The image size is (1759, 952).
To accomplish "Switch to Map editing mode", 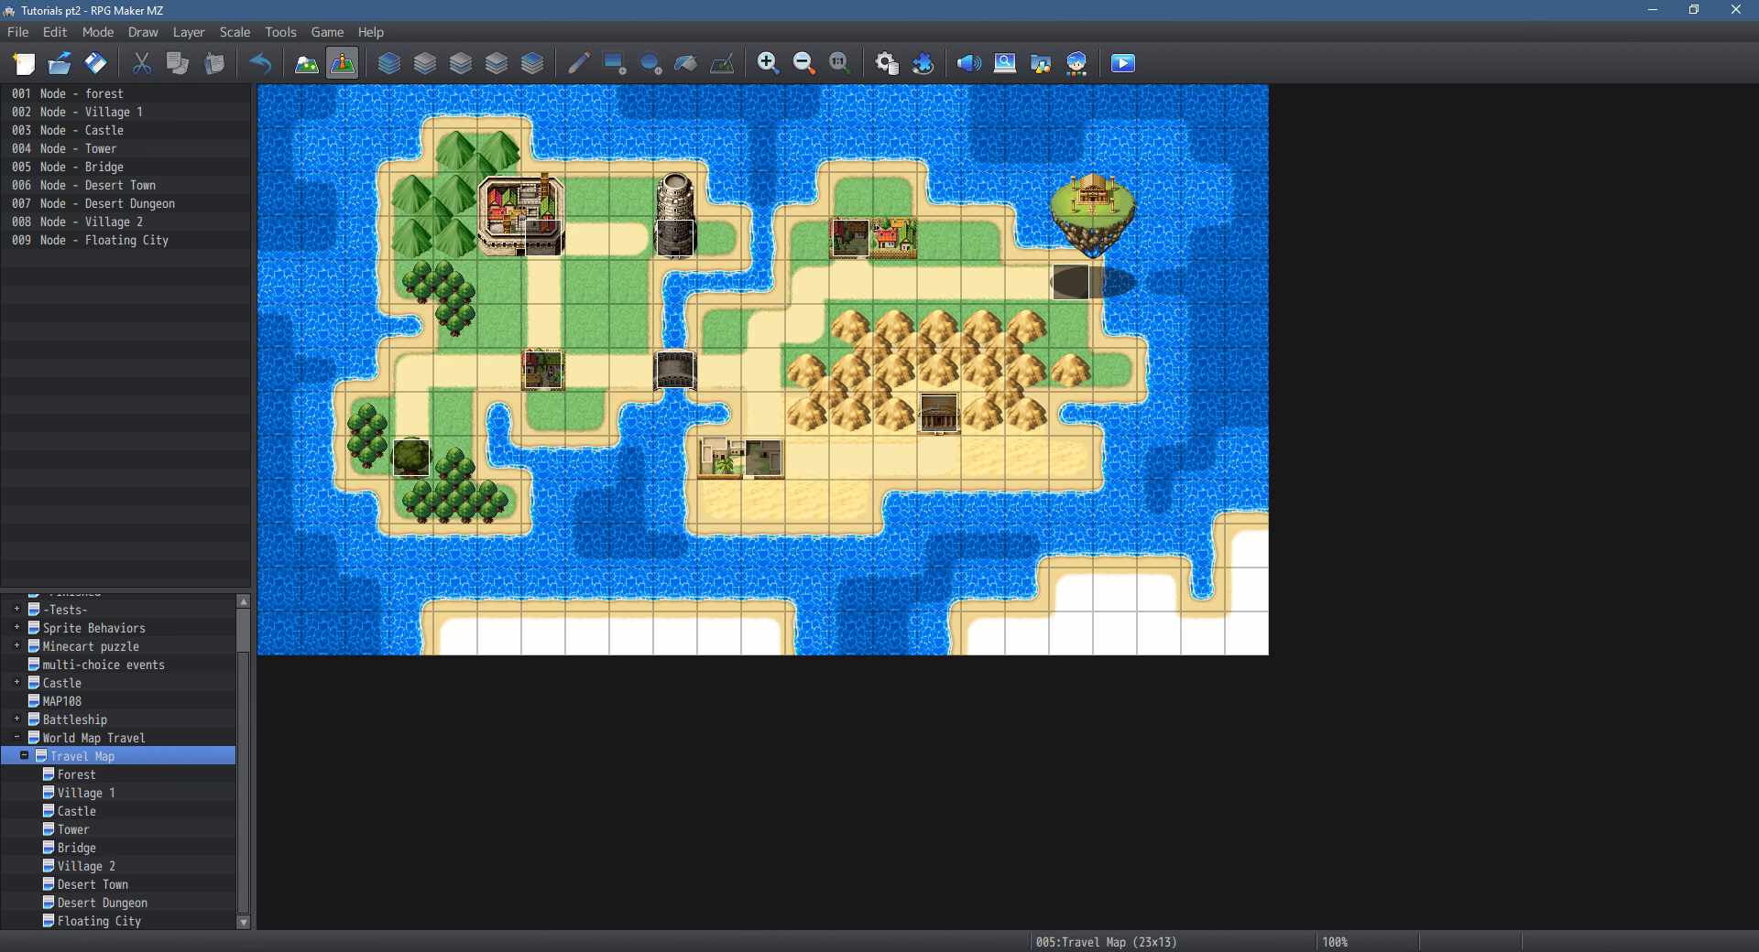I will point(307,63).
